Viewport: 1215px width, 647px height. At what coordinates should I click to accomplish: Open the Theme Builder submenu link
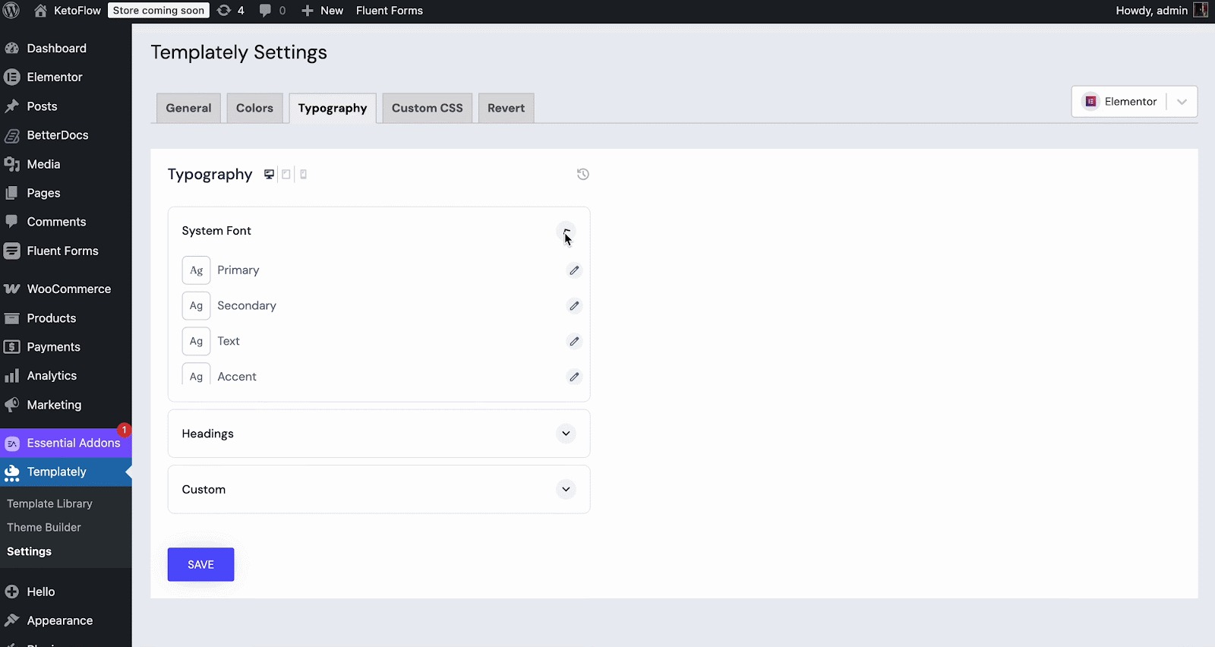(x=44, y=527)
